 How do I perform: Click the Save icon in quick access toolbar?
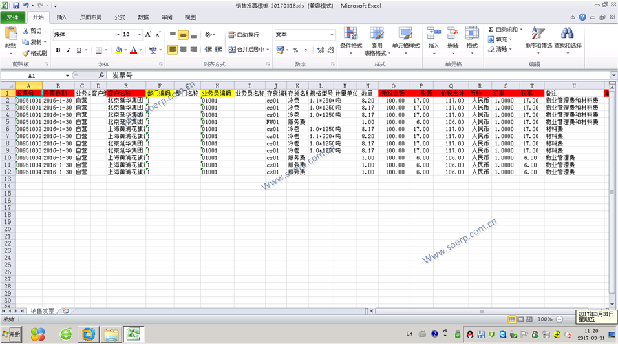16,6
